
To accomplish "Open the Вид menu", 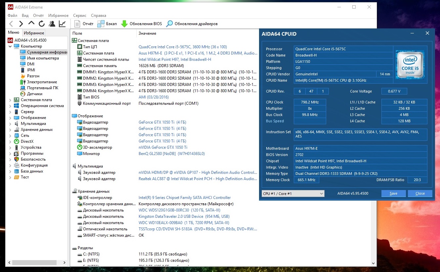I will click(x=25, y=16).
